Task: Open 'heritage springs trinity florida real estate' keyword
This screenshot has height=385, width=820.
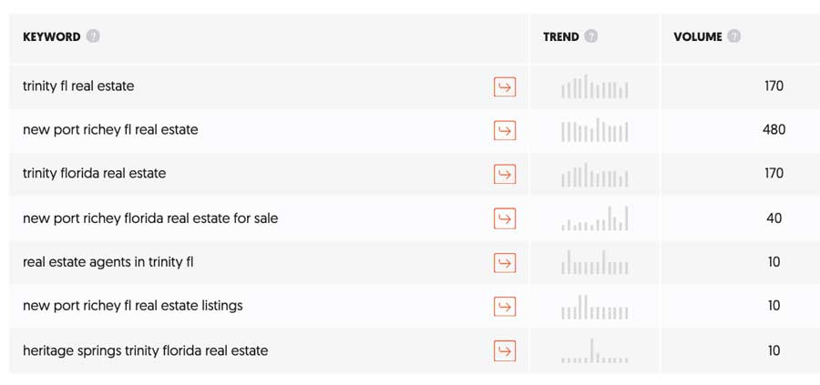Action: click(146, 350)
